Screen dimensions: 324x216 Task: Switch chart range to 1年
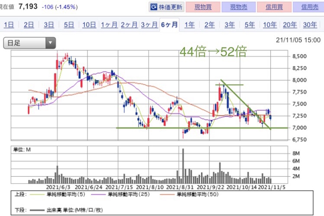click(x=189, y=25)
